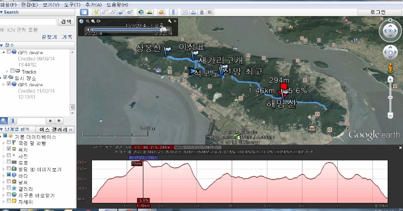The height and width of the screenshot is (211, 403).
Task: Check the Tracks folder checkbox
Action: pyautogui.click(x=12, y=70)
